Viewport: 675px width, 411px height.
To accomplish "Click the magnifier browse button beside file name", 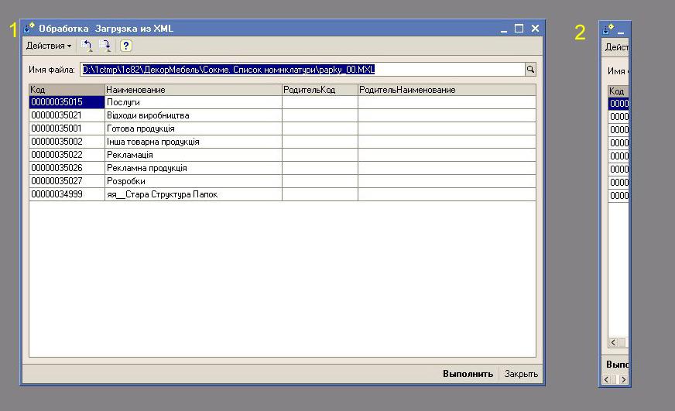I will coord(530,70).
